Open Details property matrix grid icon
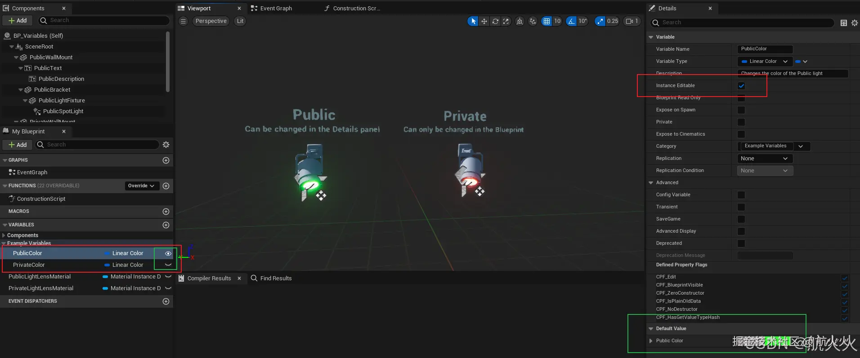Viewport: 860px width, 358px height. (x=844, y=23)
